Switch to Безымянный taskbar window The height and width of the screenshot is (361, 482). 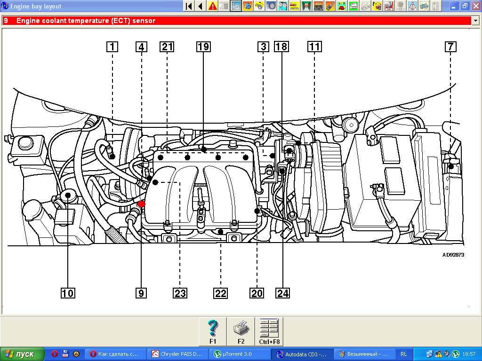(x=365, y=354)
